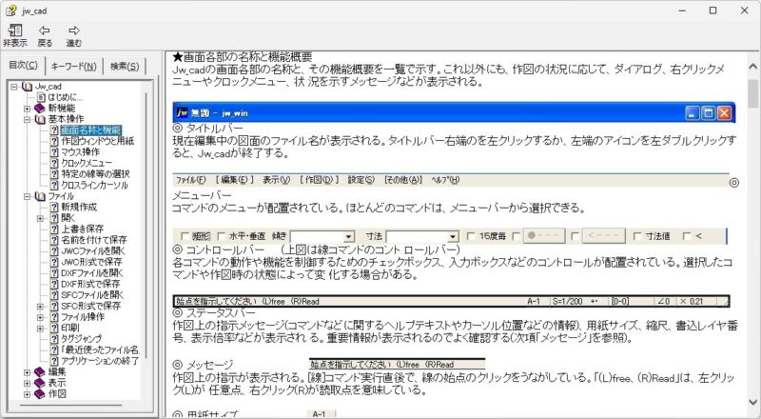Screen dimensions: 761x419
Task: Expand the SFC形式で保存 tree node
Action: (40, 307)
